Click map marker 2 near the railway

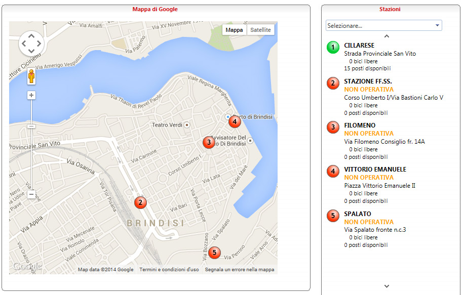pos(140,202)
